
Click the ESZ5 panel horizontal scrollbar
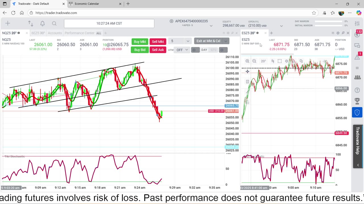point(267,54)
